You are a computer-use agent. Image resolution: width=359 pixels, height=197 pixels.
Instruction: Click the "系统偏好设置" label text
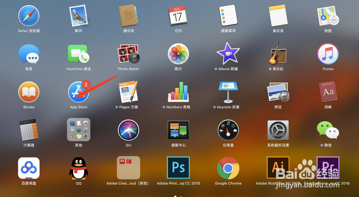pos(278,145)
